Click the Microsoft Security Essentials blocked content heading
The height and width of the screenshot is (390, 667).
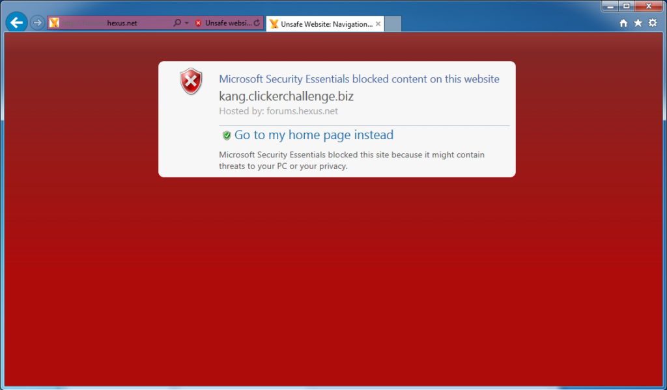[x=359, y=79]
